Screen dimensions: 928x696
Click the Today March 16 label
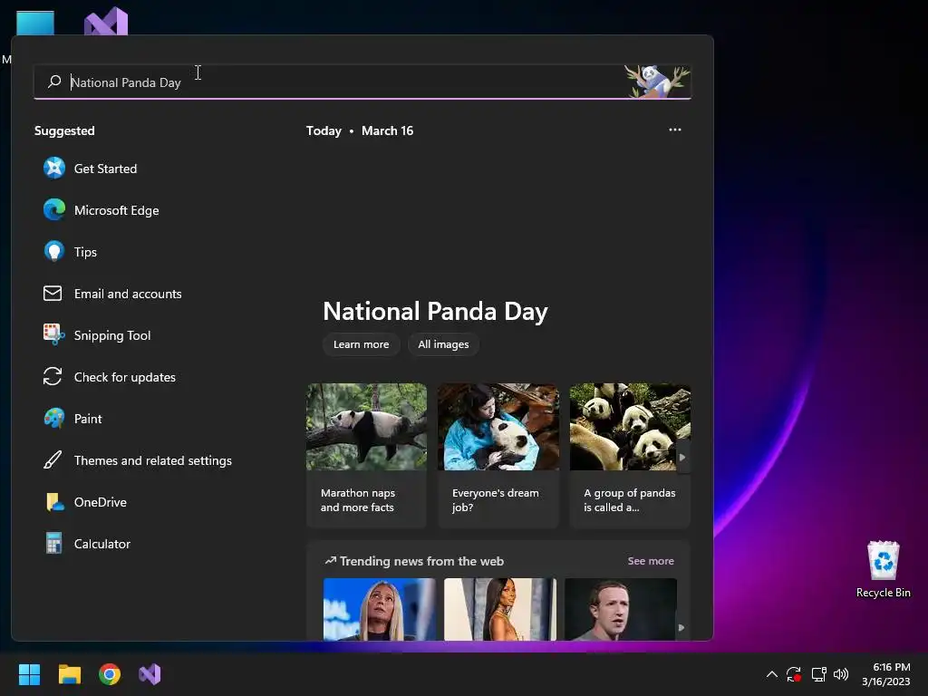(x=359, y=130)
